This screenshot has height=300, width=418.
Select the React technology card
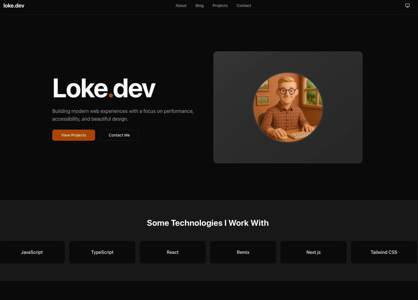173,252
